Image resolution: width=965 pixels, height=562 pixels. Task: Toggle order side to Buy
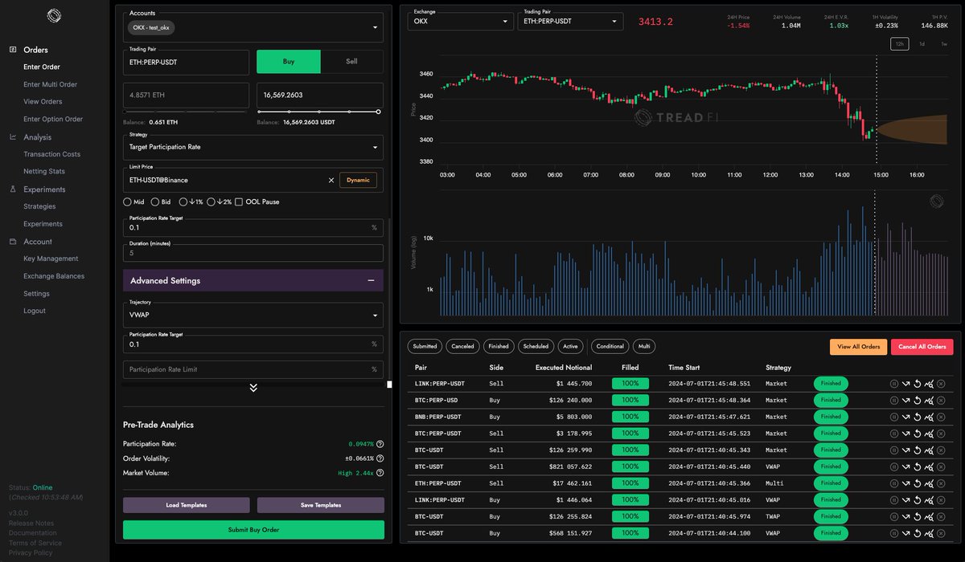click(x=289, y=62)
